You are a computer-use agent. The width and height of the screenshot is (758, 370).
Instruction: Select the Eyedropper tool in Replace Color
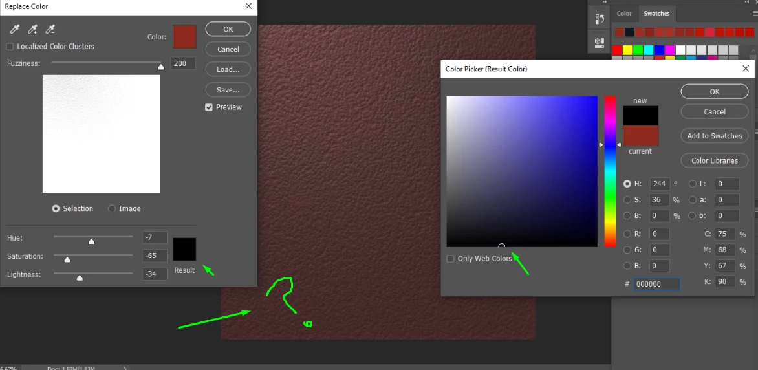click(14, 30)
